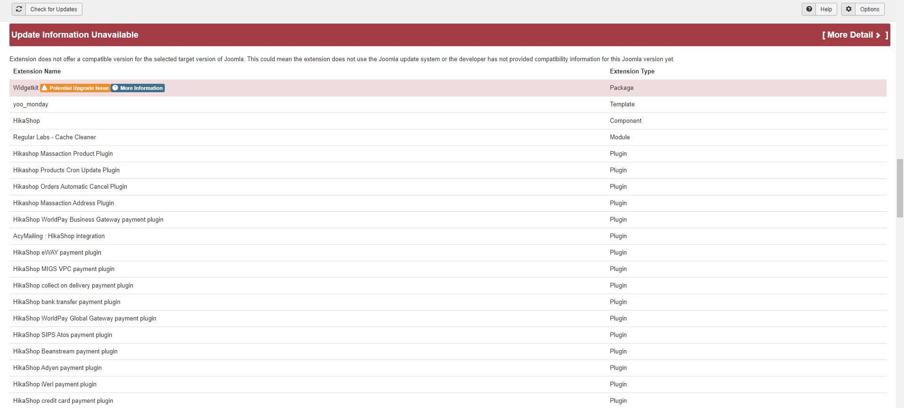Click the Extension Name column header
This screenshot has height=408, width=904.
[37, 72]
